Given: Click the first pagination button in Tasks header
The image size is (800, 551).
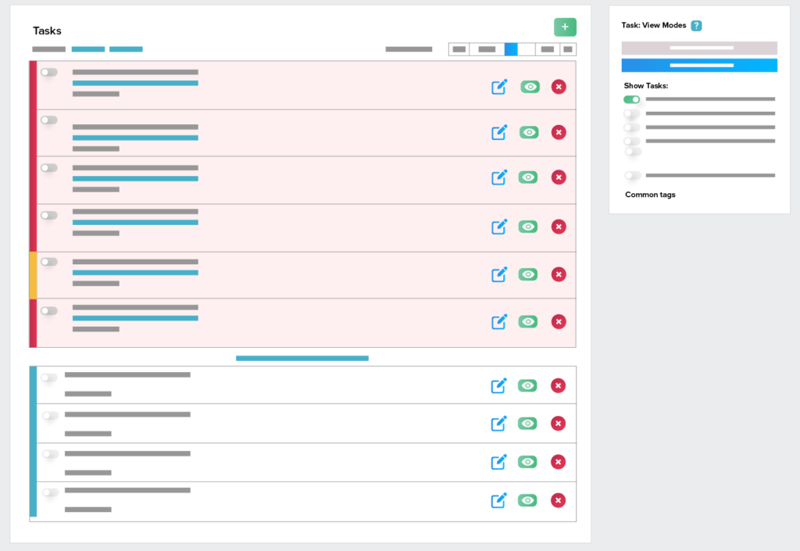Looking at the screenshot, I should [459, 49].
